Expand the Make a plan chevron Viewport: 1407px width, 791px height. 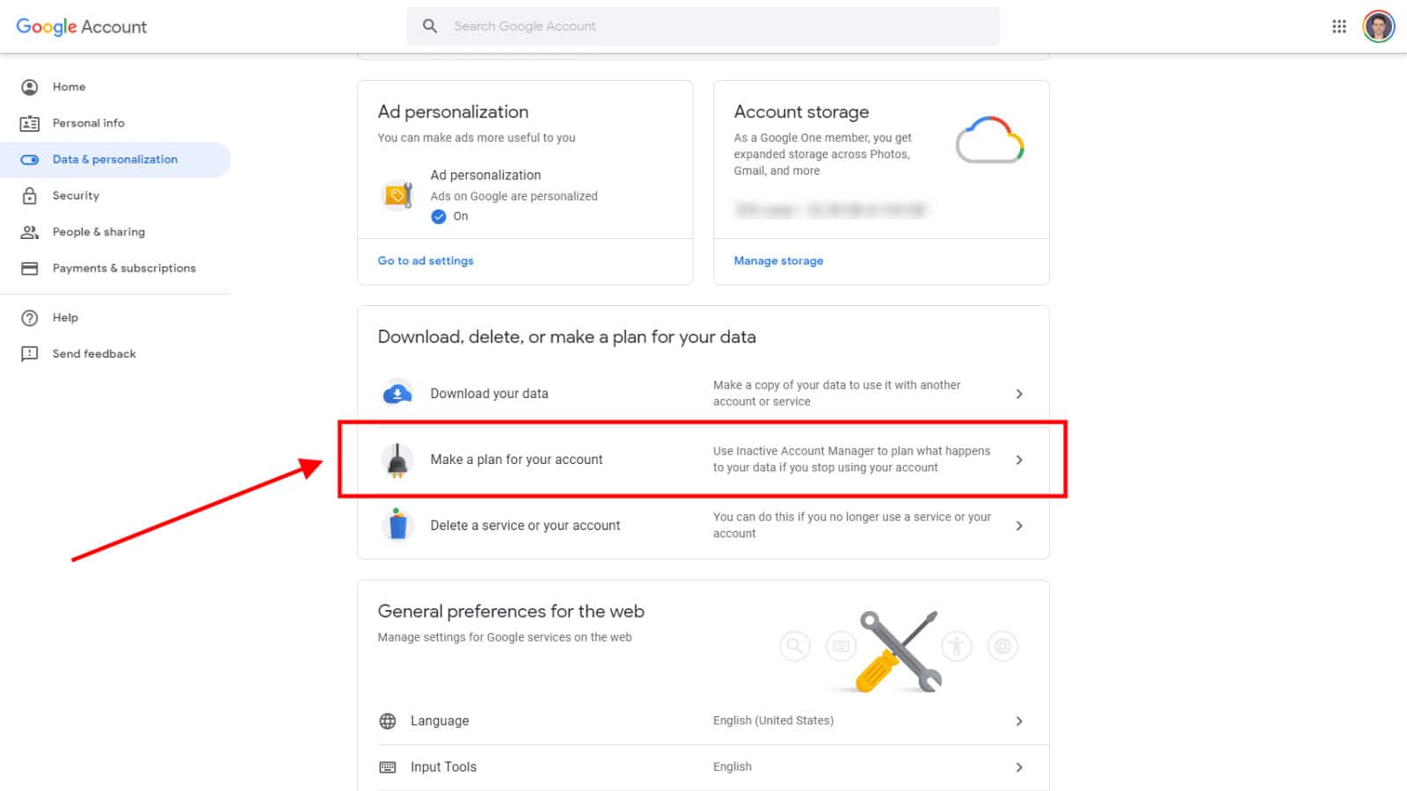point(1019,460)
